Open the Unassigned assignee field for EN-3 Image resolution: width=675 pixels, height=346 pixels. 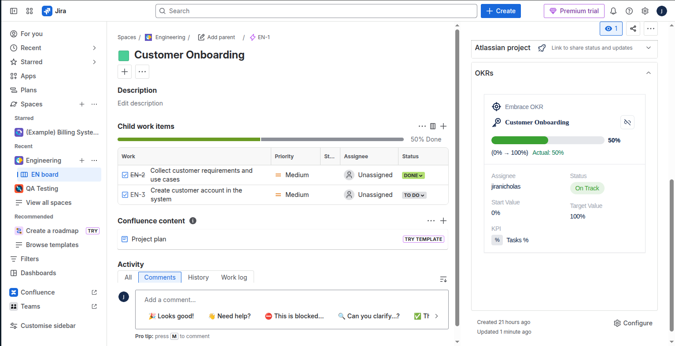point(369,195)
